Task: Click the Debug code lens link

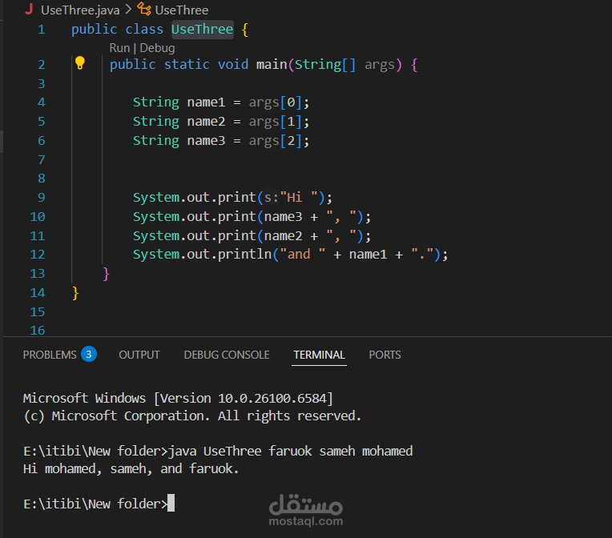Action: [x=157, y=48]
